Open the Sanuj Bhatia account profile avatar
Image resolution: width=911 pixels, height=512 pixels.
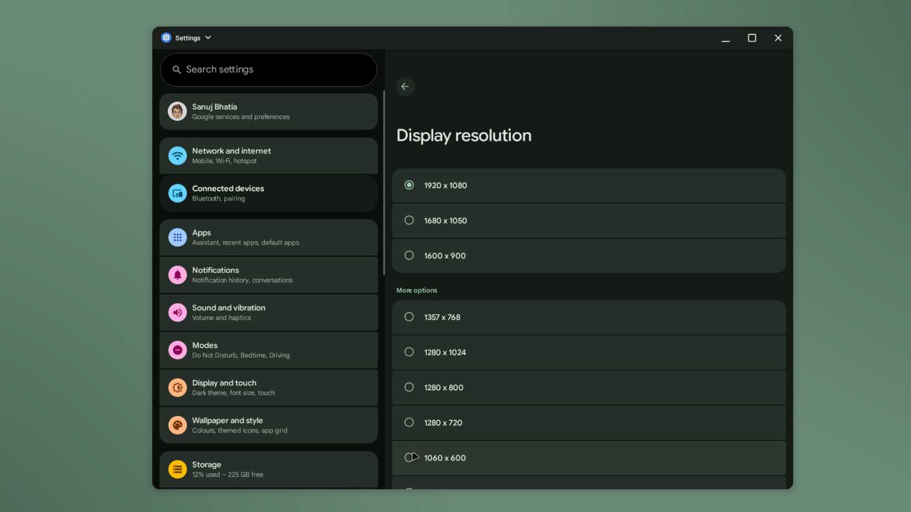click(177, 111)
